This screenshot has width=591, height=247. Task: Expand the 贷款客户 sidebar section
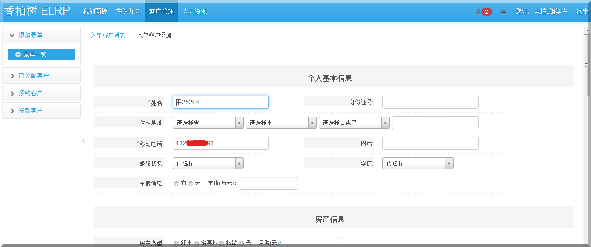point(42,110)
